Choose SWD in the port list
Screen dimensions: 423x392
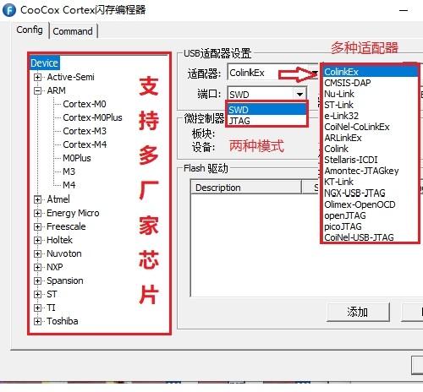tap(266, 110)
